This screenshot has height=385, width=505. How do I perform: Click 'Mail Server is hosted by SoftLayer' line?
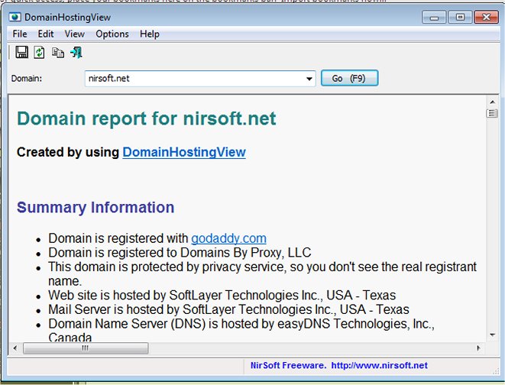coord(228,309)
